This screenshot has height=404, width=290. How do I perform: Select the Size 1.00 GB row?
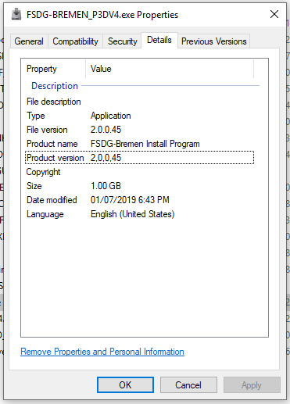(139, 186)
